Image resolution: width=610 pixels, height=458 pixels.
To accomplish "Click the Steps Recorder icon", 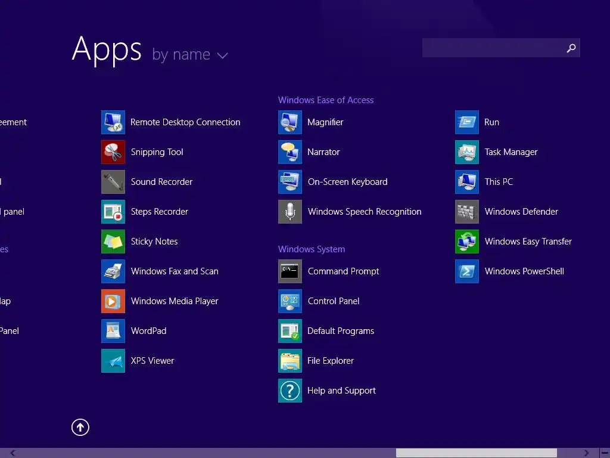I will pos(113,212).
